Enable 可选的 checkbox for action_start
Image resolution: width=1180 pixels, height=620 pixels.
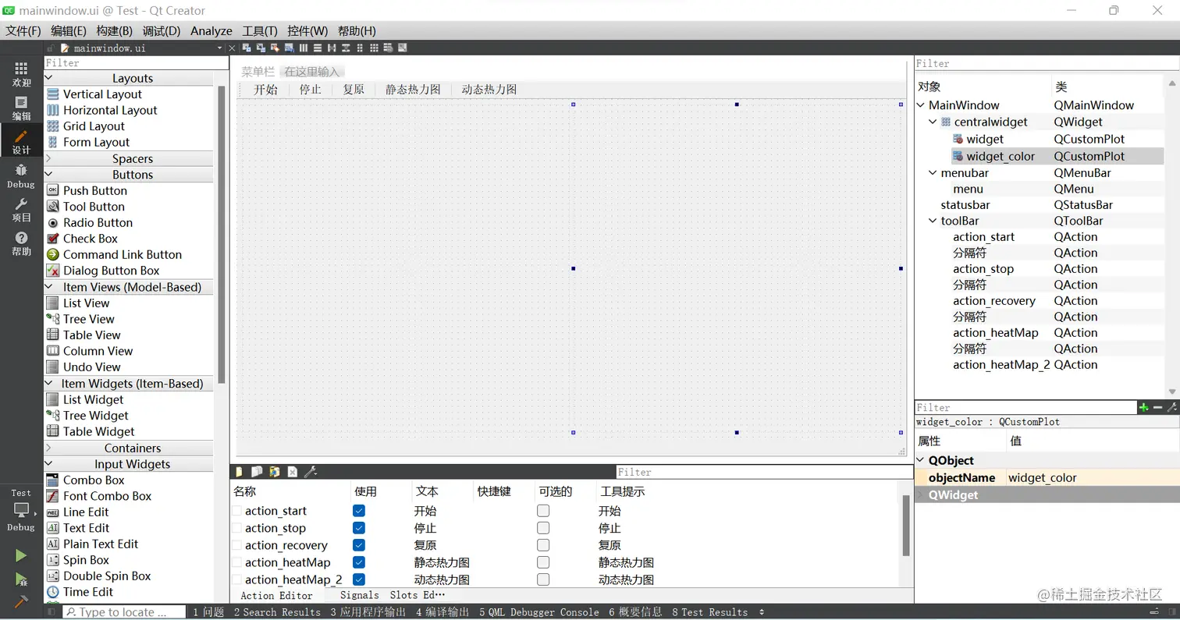(543, 511)
